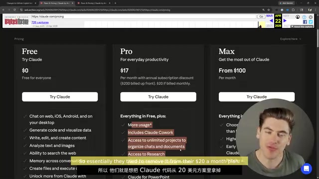Click the From $100 price text
The height and width of the screenshot is (179, 319).
[x=232, y=71]
